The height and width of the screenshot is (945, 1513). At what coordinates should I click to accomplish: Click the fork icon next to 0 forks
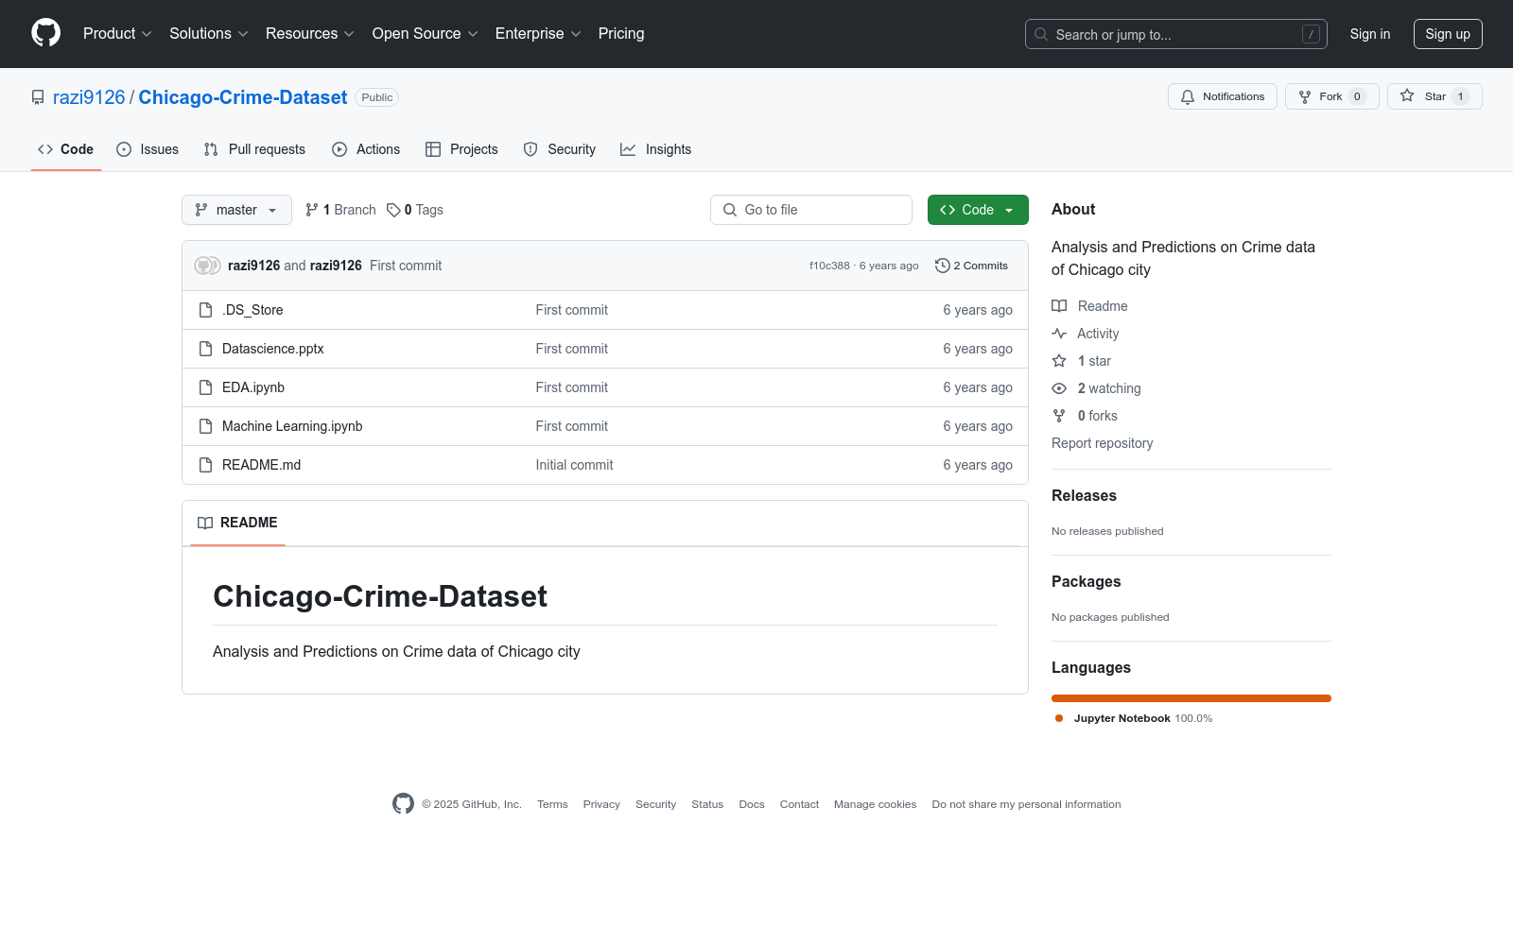pos(1059,416)
